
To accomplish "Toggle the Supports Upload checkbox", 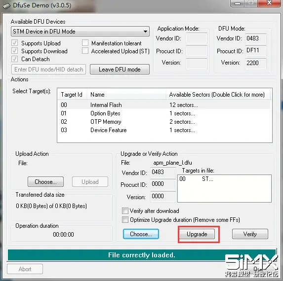I will pyautogui.click(x=15, y=43).
